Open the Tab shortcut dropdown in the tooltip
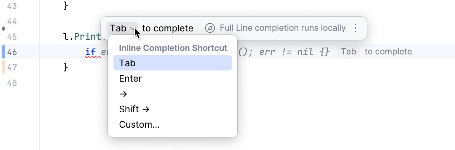Image resolution: width=455 pixels, height=150 pixels. tap(122, 28)
